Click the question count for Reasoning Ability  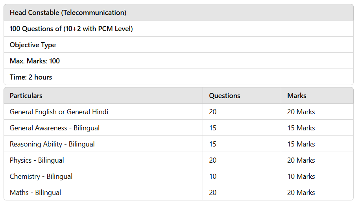[x=242, y=144]
